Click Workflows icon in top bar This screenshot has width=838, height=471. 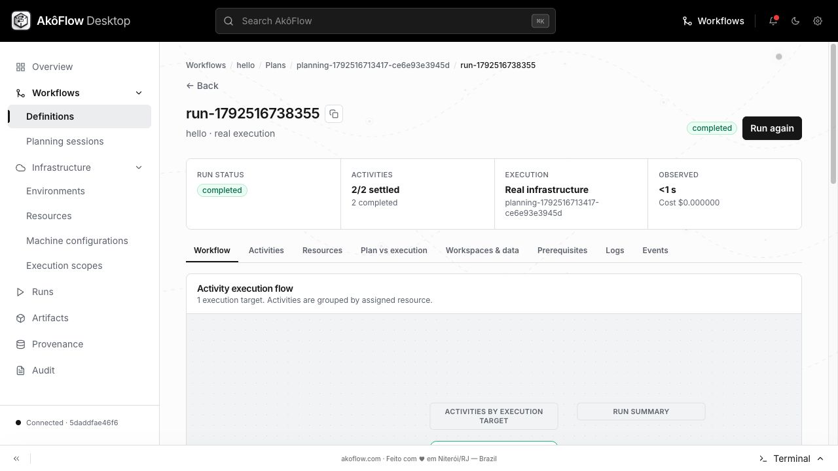point(687,21)
